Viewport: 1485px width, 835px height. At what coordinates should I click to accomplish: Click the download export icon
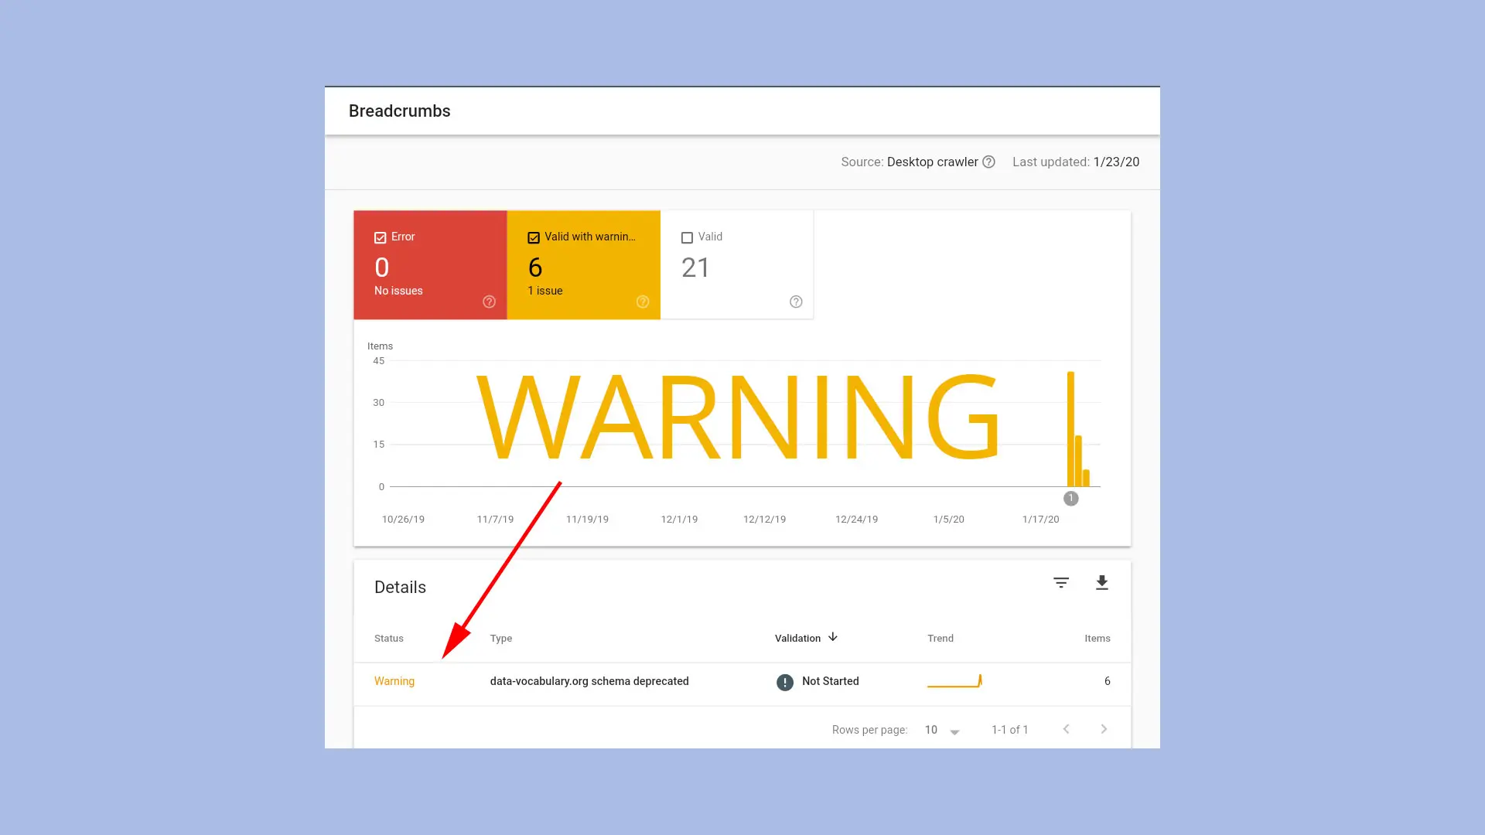1102,583
